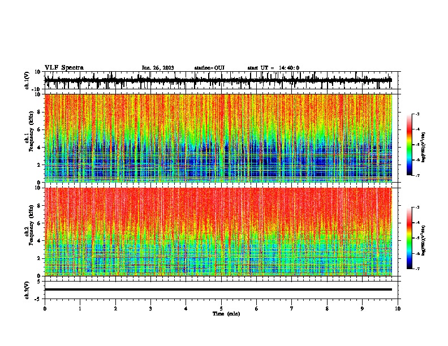Click the "-3" label atop ch.1 color bar
The width and height of the screenshot is (448, 346).
[417, 114]
